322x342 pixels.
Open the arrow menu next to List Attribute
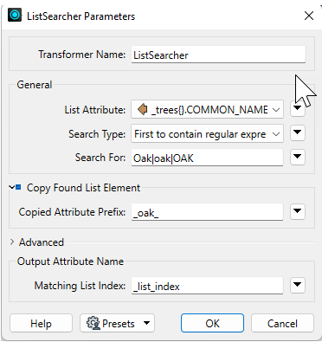point(298,109)
